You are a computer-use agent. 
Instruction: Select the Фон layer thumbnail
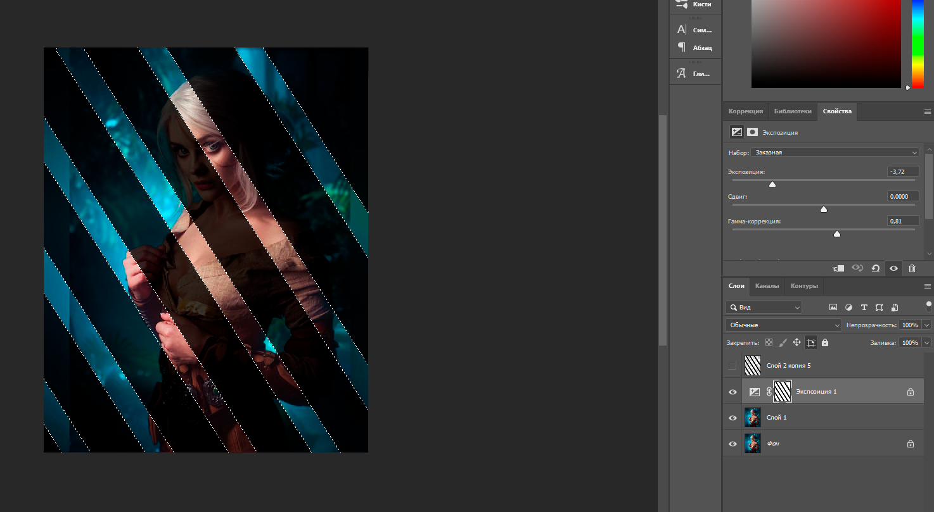pyautogui.click(x=753, y=444)
